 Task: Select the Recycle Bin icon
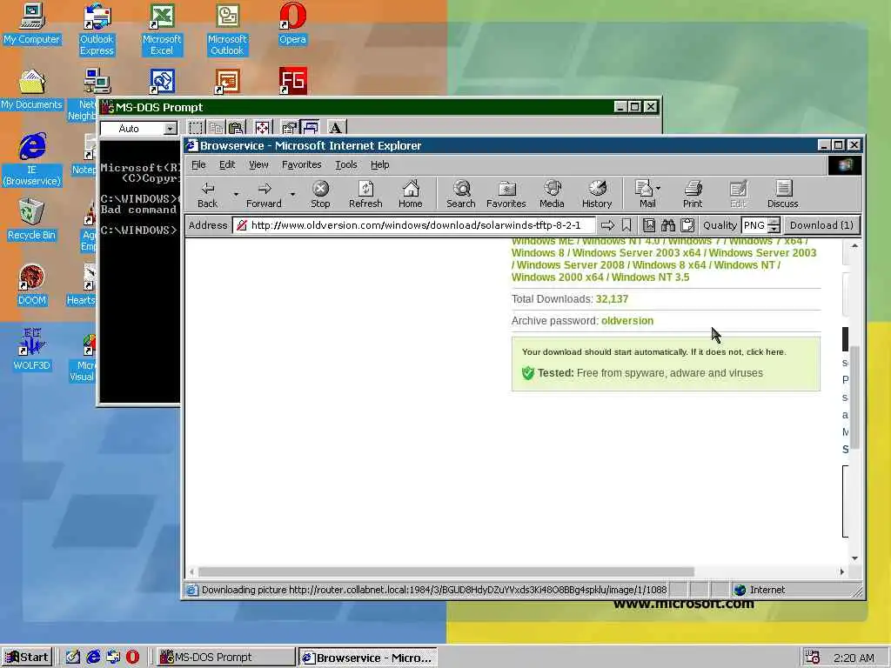pyautogui.click(x=32, y=220)
